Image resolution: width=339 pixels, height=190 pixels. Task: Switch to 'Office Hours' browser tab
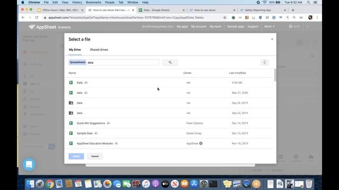click(60, 10)
